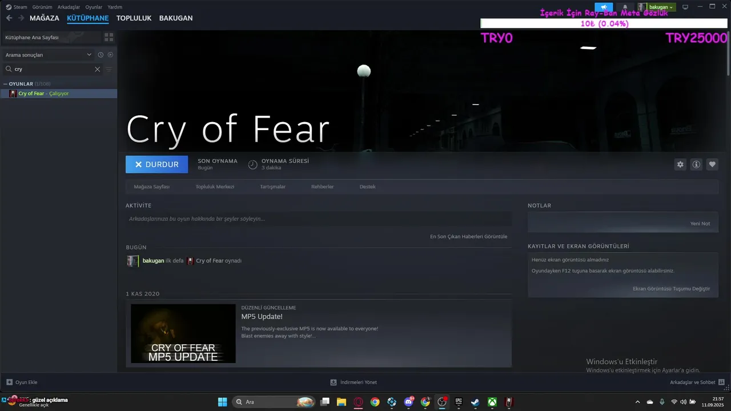Switch to Big Picture mode icon
This screenshot has height=411, width=731.
coord(685,7)
